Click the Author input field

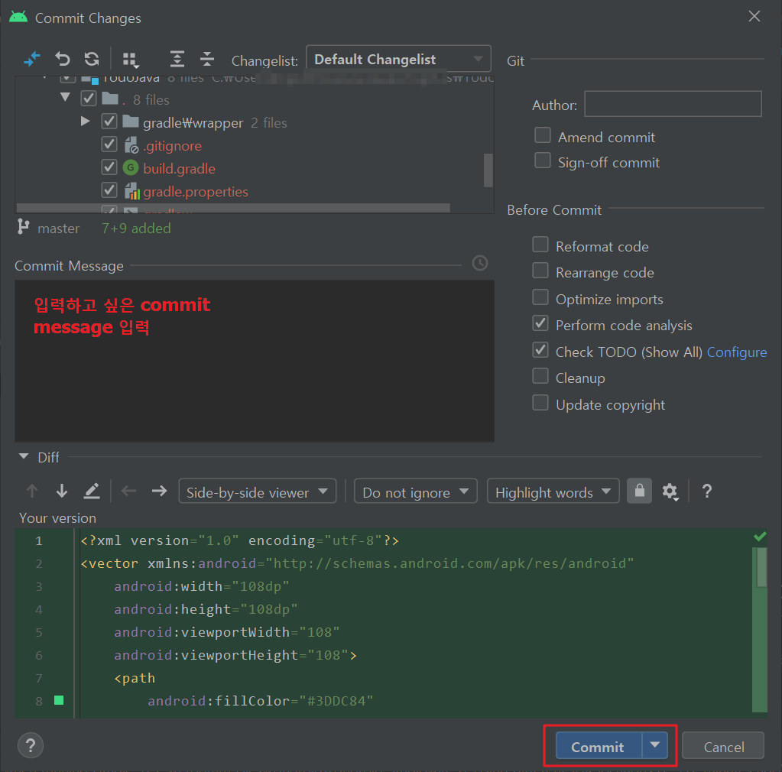click(673, 104)
